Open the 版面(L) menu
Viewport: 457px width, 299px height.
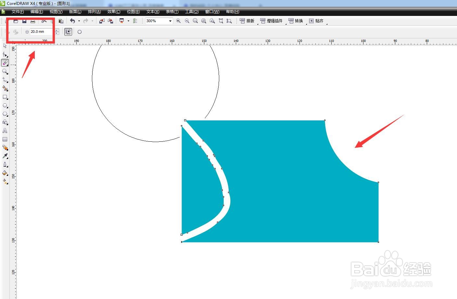coord(75,12)
